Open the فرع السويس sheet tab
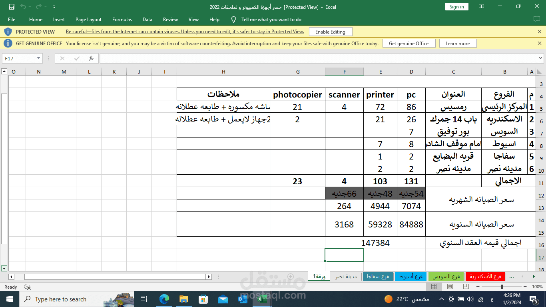The image size is (546, 307). pyautogui.click(x=446, y=276)
